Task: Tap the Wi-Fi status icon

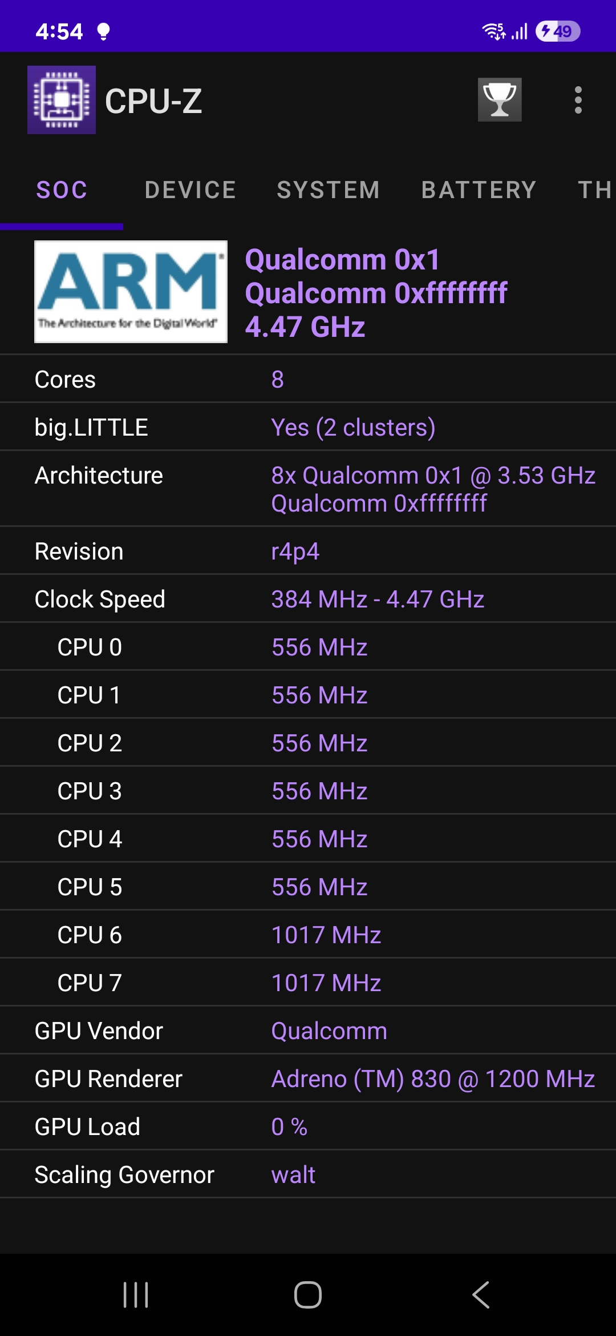Action: pyautogui.click(x=493, y=31)
